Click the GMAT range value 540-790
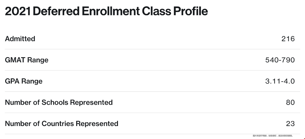The image size is (305, 139). click(280, 60)
